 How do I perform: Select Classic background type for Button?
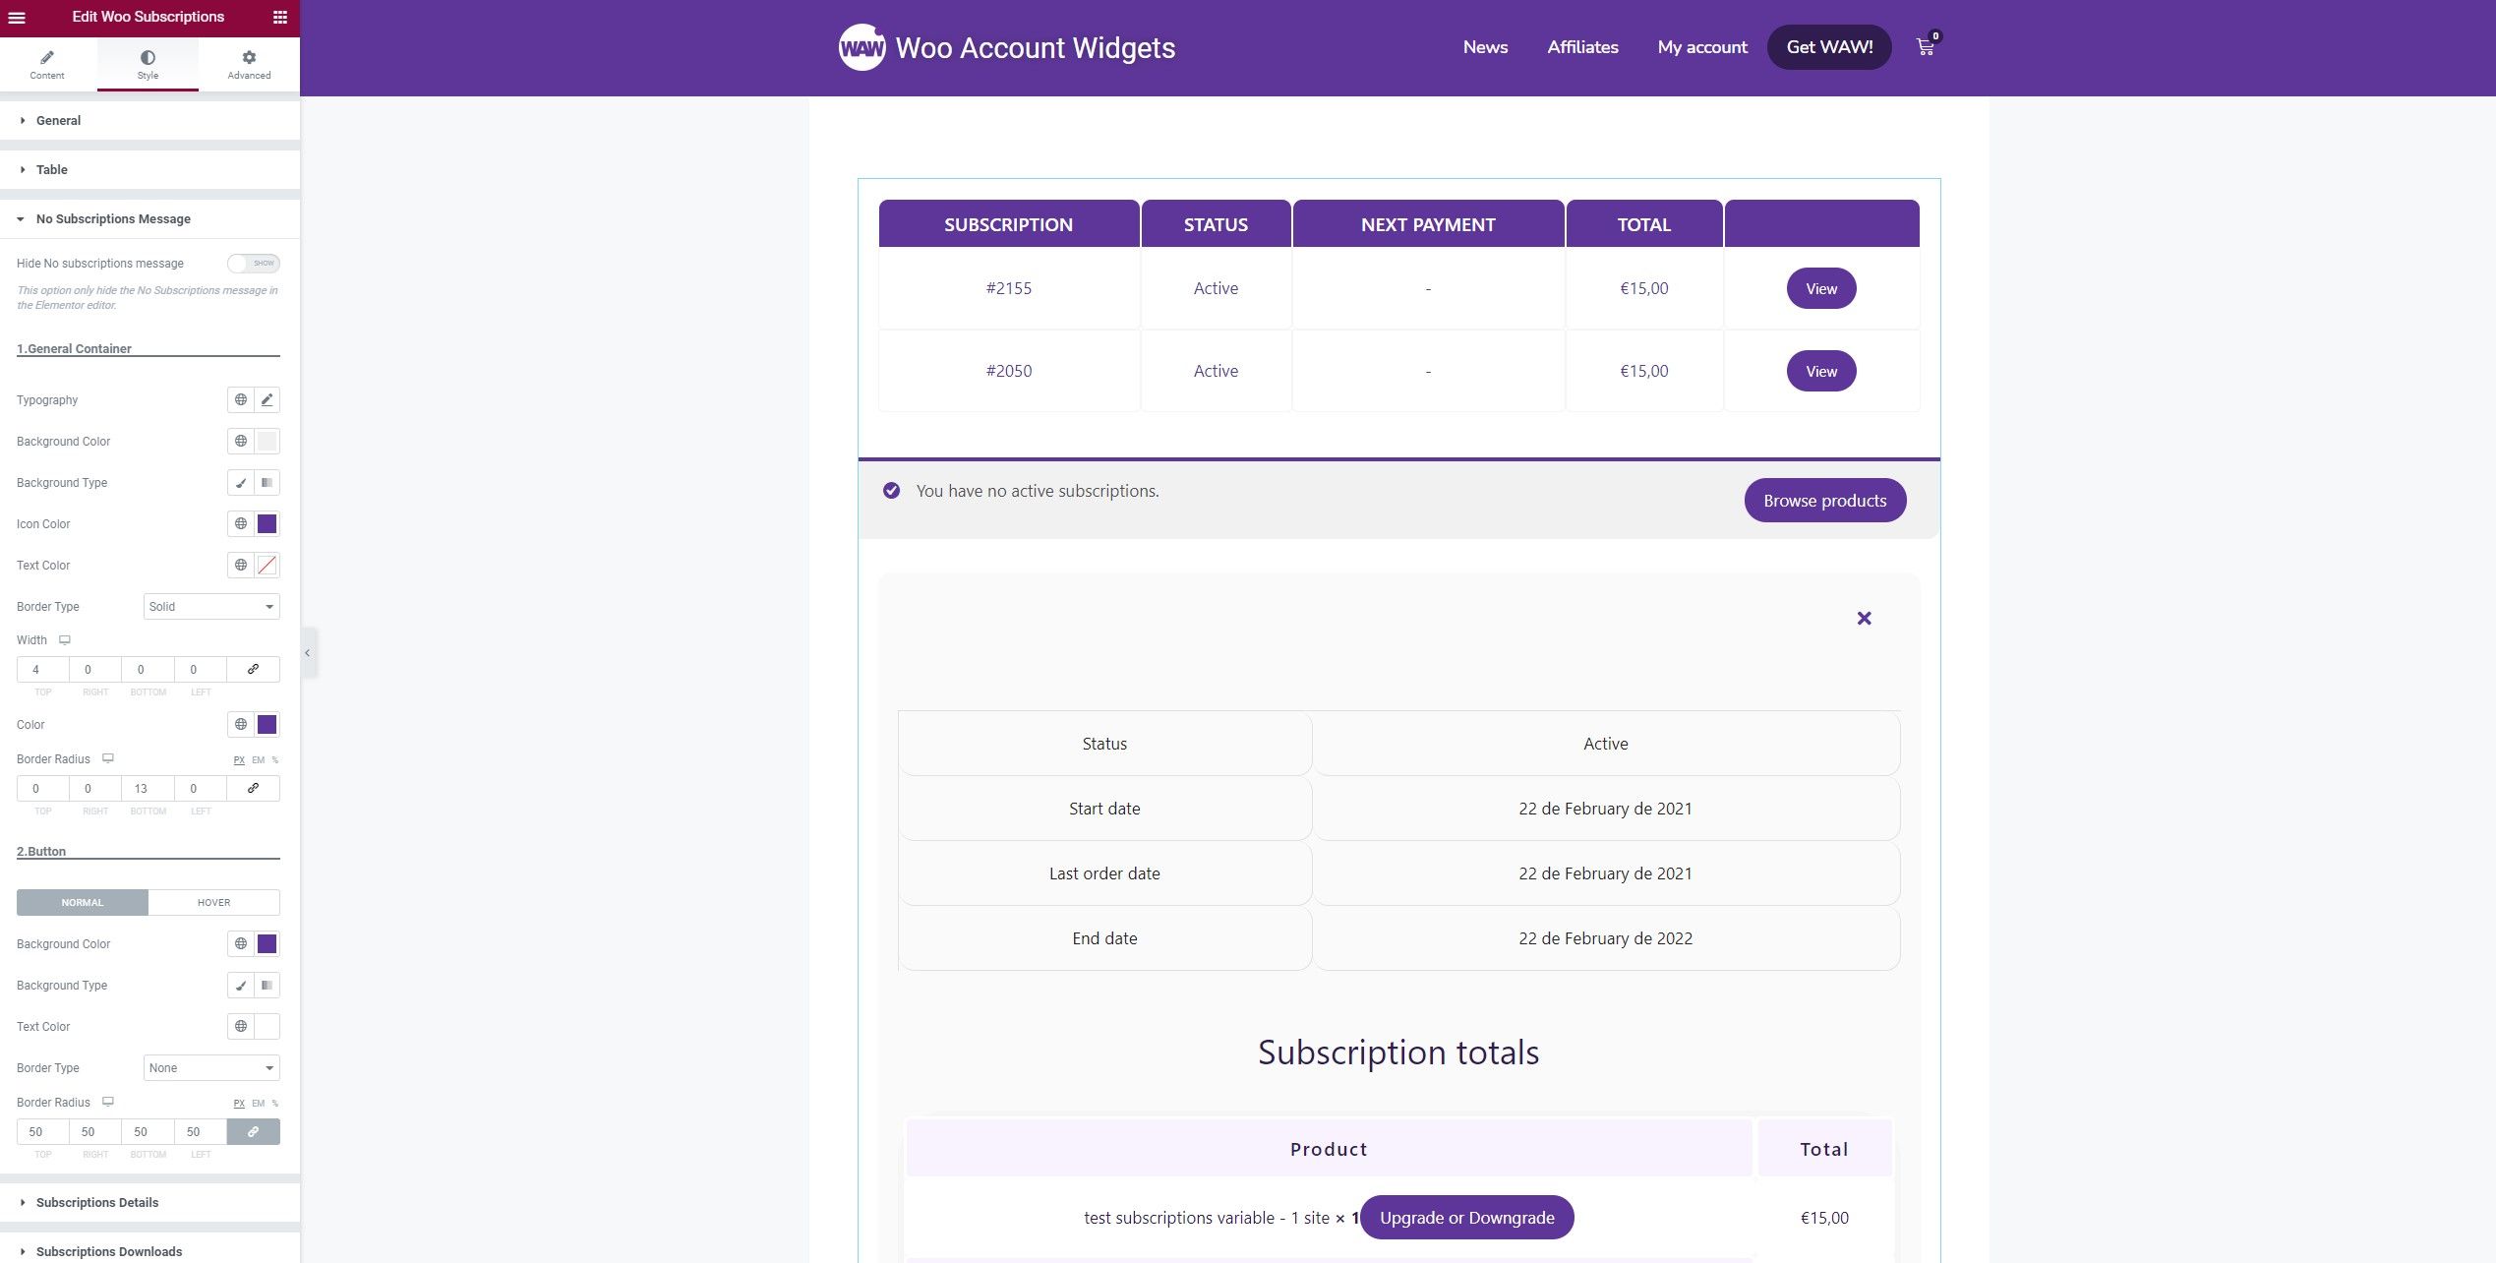click(241, 986)
